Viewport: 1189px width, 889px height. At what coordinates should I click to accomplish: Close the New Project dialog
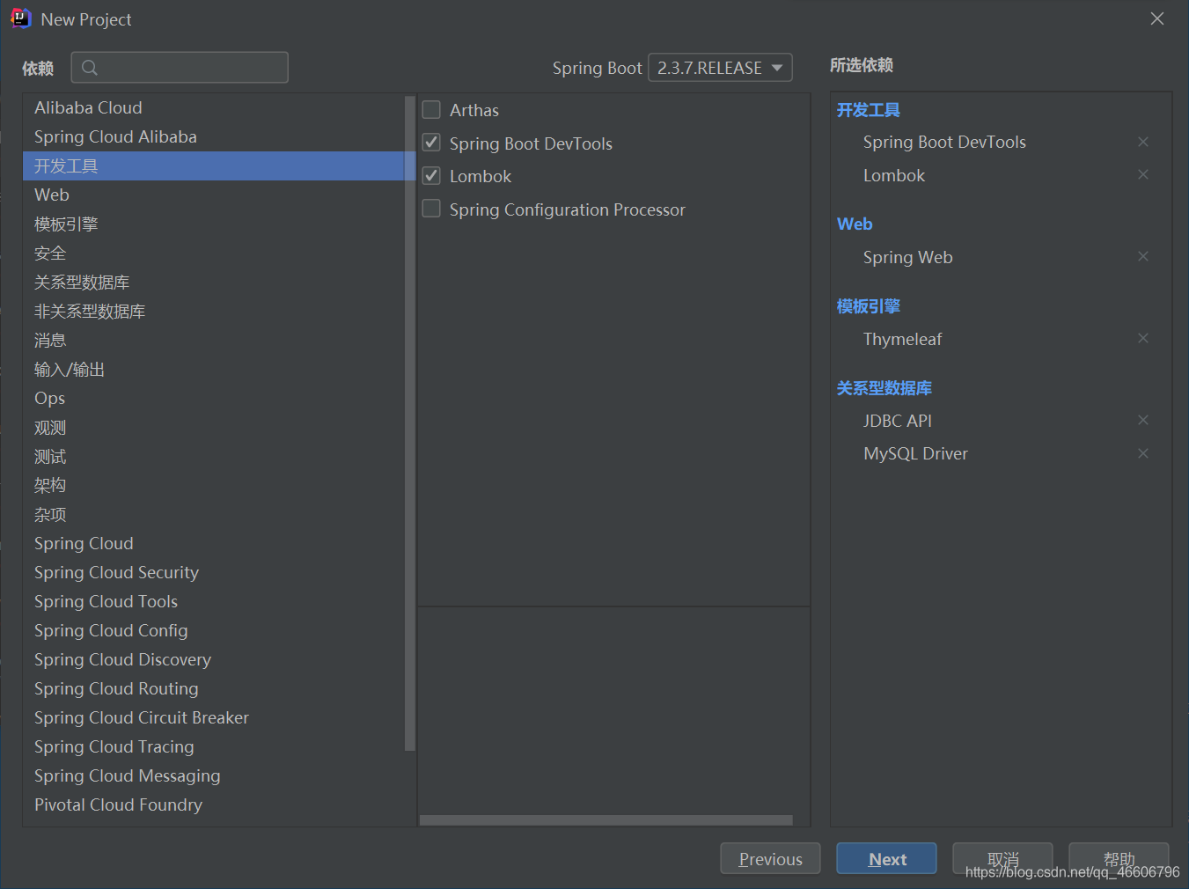click(1157, 18)
